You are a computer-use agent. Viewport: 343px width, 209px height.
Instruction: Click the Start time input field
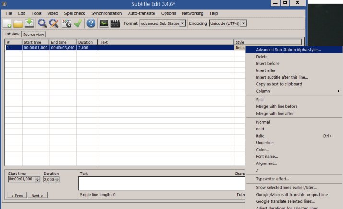click(x=22, y=179)
